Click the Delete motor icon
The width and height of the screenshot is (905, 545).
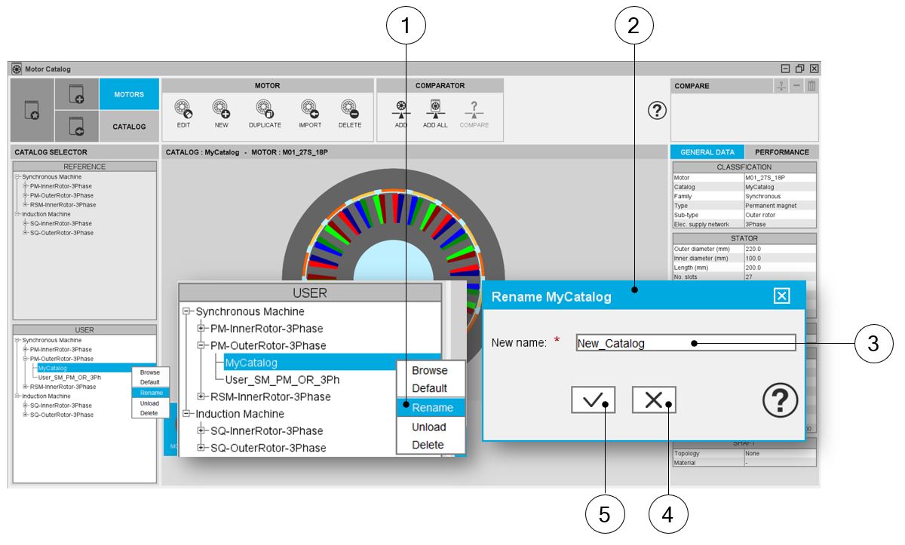tap(349, 108)
